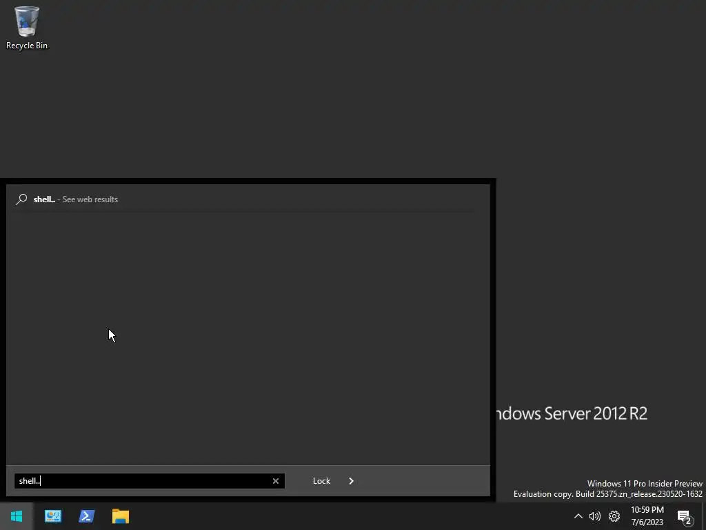The width and height of the screenshot is (706, 530).
Task: Click Show desktop strip at taskbar end
Action: click(704, 516)
